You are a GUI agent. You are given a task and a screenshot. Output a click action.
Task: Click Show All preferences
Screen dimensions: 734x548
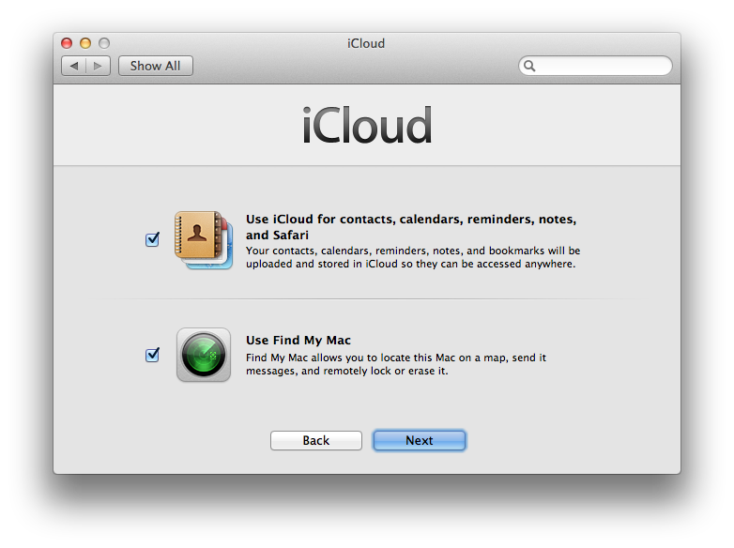tap(156, 66)
